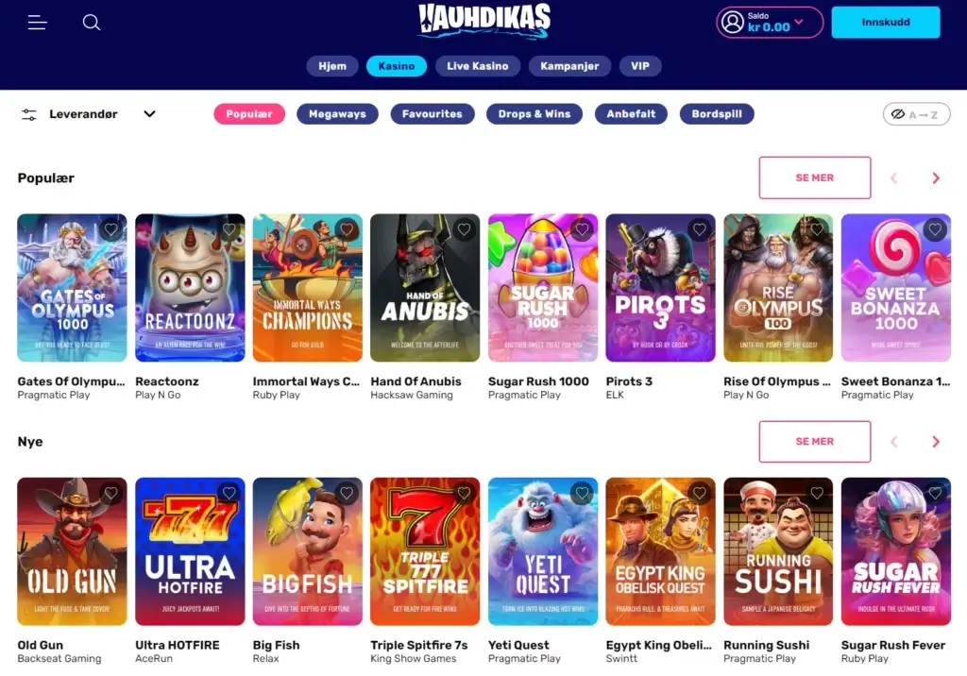Open the hamburger menu icon
Viewport: 967px width, 676px height.
[37, 23]
